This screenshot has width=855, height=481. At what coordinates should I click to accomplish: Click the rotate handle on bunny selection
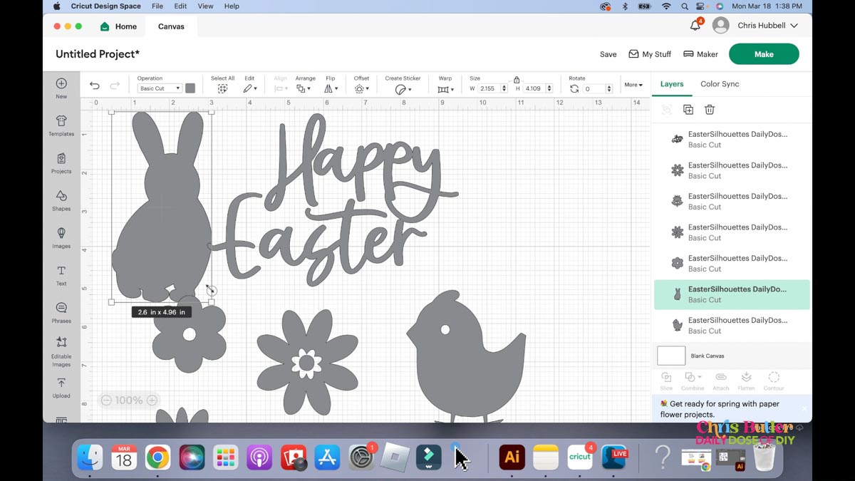211,290
